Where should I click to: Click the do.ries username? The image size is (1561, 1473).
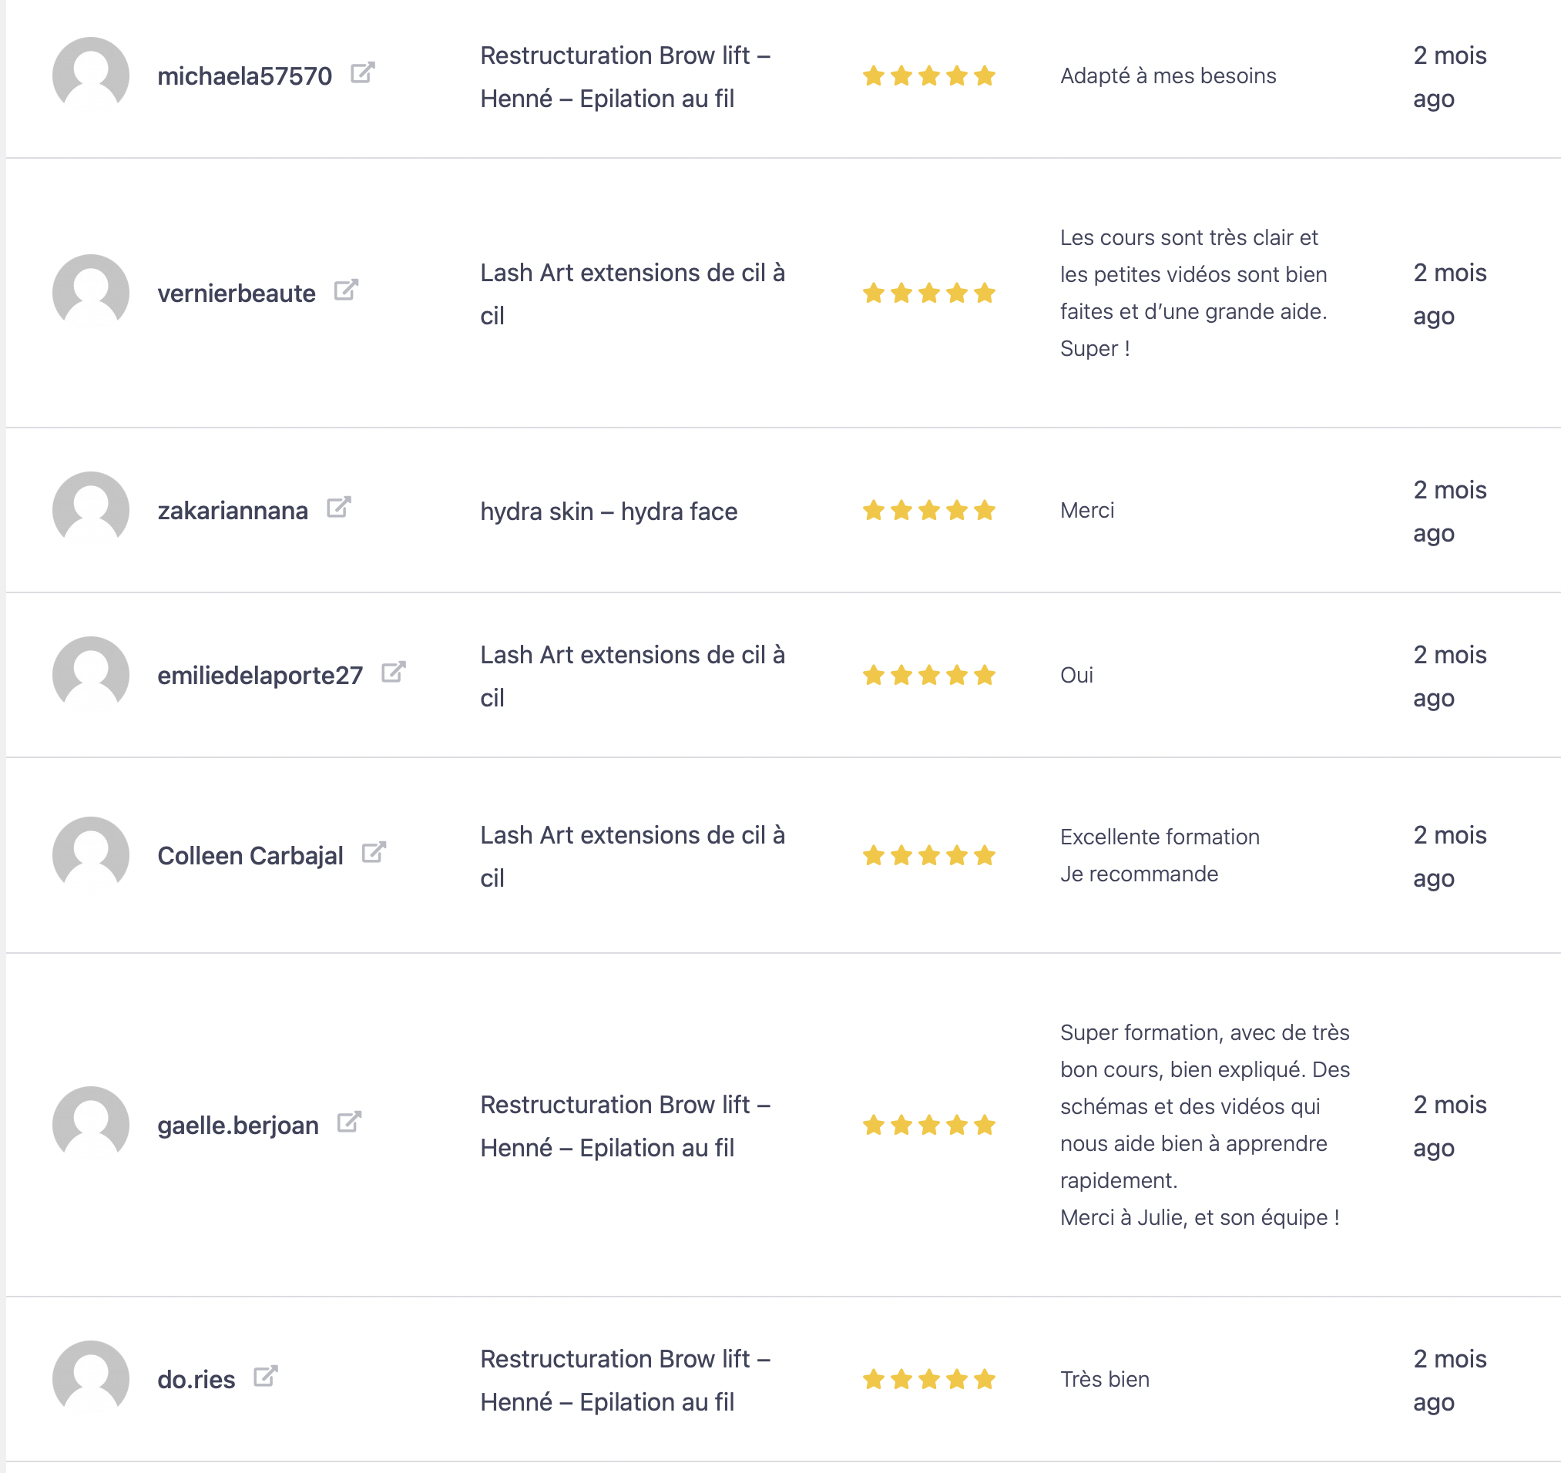pyautogui.click(x=196, y=1381)
